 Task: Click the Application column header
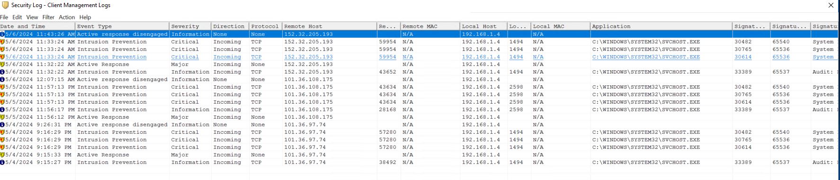pyautogui.click(x=661, y=26)
